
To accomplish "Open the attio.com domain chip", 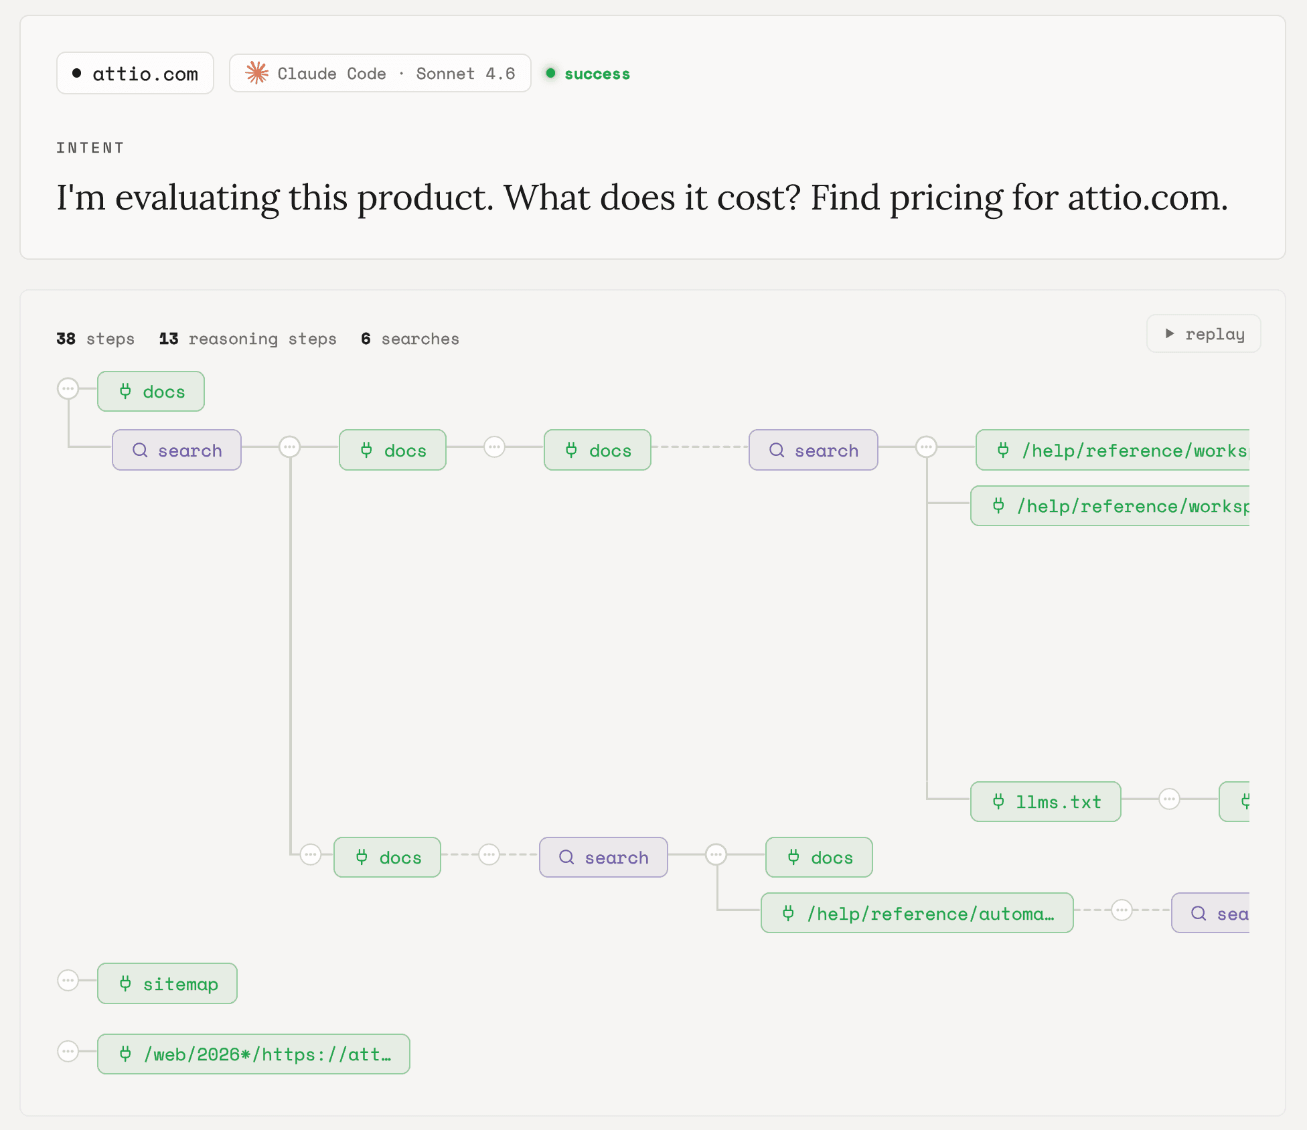I will click(x=135, y=73).
